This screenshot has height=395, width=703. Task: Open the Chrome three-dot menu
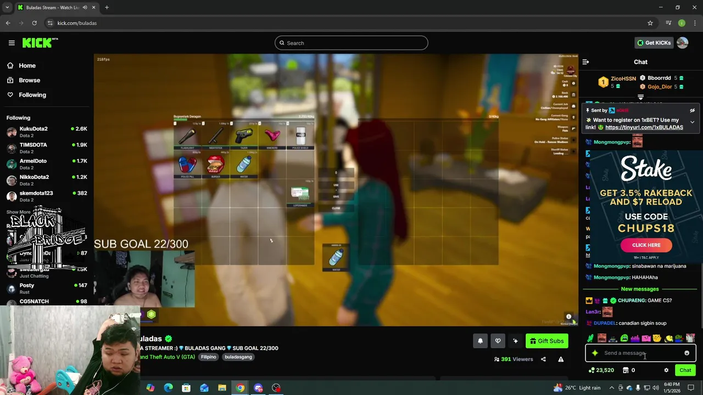click(x=695, y=23)
